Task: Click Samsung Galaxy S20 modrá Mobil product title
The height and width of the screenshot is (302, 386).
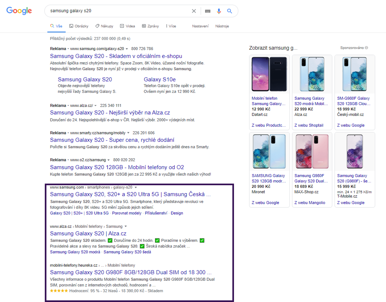Action: coord(311,101)
